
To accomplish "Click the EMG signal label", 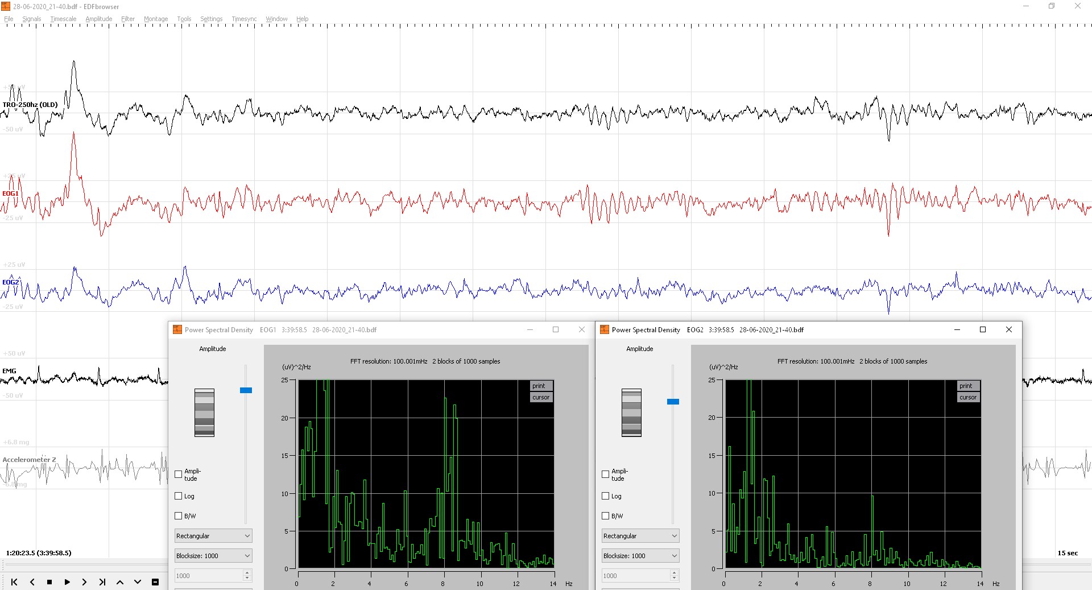I will pyautogui.click(x=9, y=371).
